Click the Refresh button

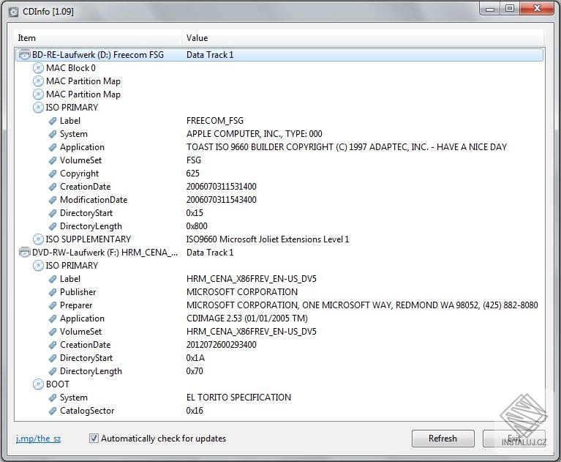click(x=443, y=439)
